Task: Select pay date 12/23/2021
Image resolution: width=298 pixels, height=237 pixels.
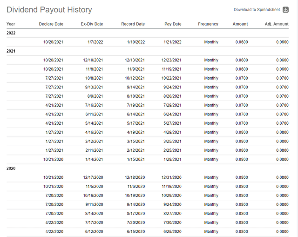Action: click(x=171, y=60)
